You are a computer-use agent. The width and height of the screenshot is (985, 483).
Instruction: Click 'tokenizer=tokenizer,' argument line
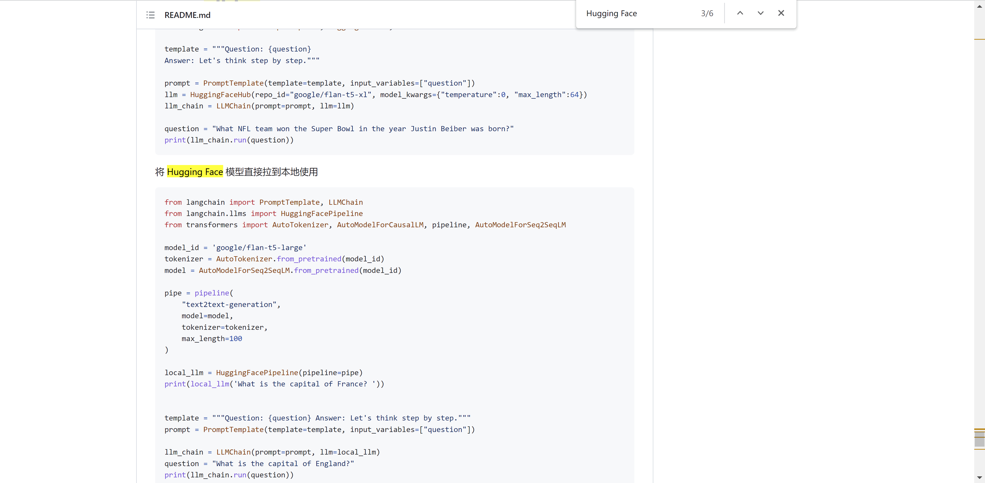pos(224,327)
